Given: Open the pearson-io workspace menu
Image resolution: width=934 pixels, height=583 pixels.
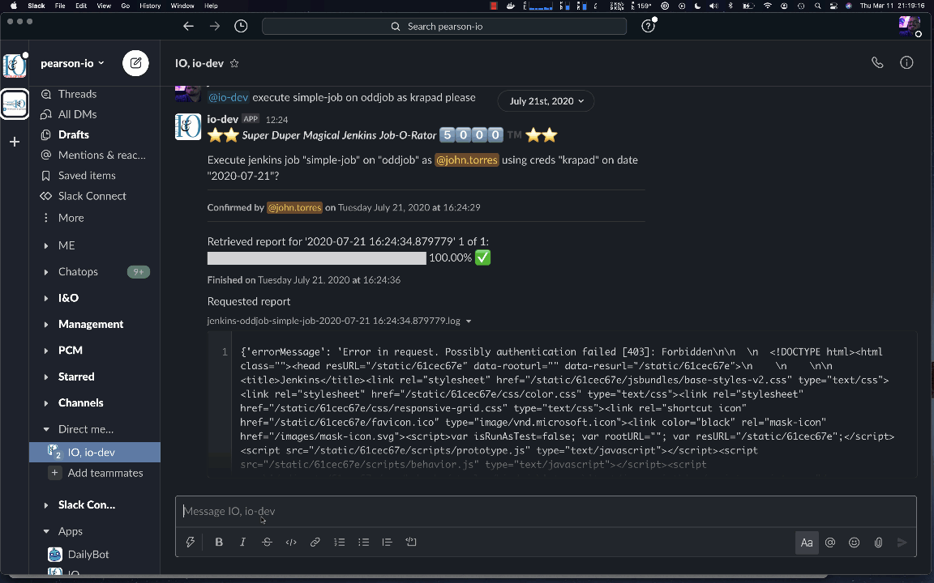Looking at the screenshot, I should pos(72,63).
